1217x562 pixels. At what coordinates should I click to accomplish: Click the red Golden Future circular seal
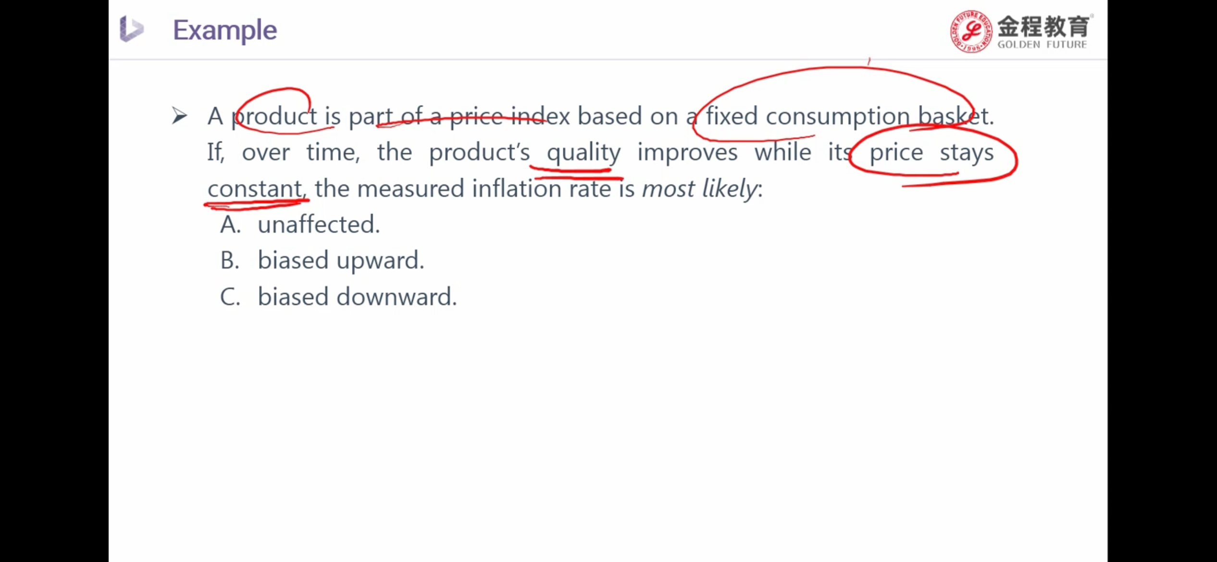tap(971, 31)
